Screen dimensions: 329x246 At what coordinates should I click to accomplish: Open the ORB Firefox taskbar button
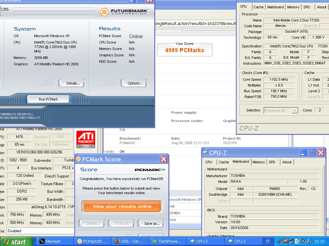pos(130,241)
